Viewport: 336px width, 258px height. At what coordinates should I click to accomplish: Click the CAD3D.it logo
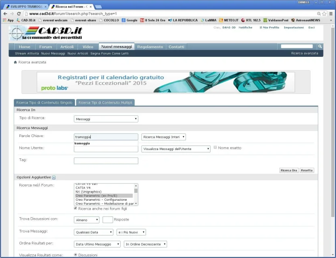[x=46, y=33]
